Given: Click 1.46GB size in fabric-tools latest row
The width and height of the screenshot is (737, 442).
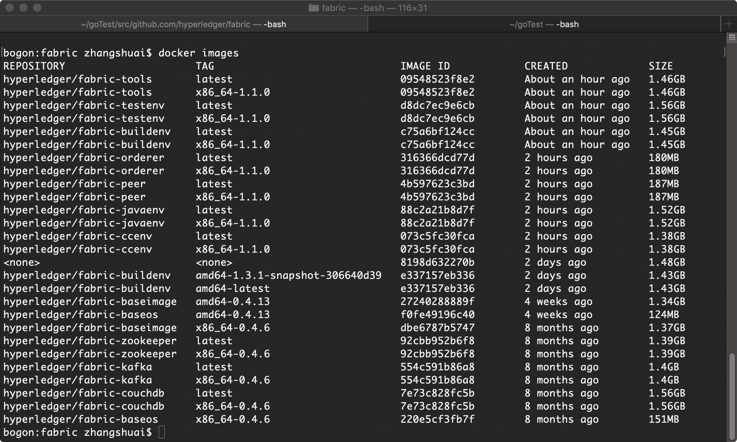Looking at the screenshot, I should pyautogui.click(x=667, y=79).
